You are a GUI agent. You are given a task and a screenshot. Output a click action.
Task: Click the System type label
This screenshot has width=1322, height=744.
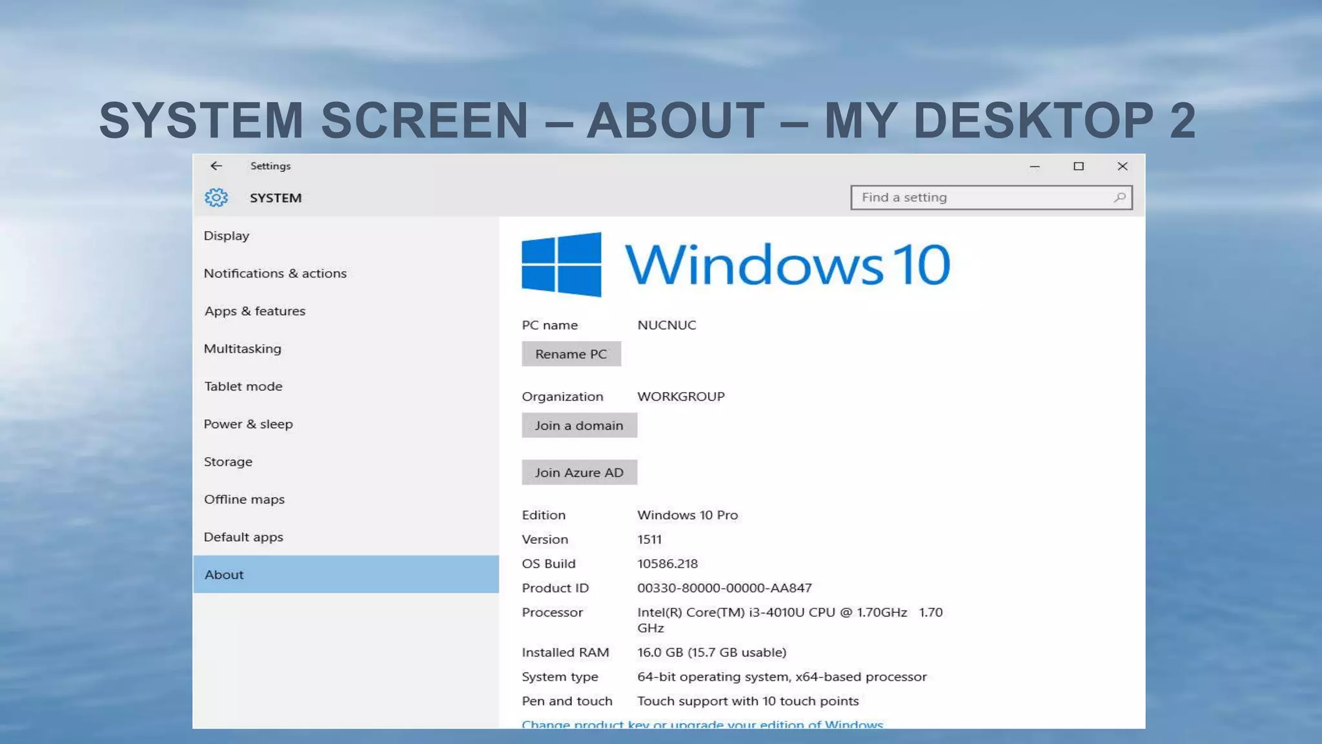(560, 677)
